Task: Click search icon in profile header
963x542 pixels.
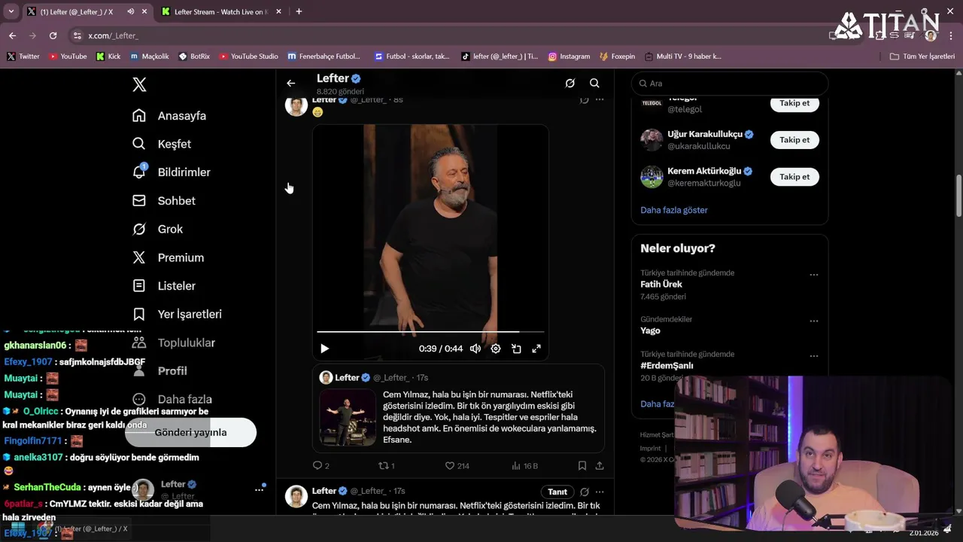Action: click(594, 84)
